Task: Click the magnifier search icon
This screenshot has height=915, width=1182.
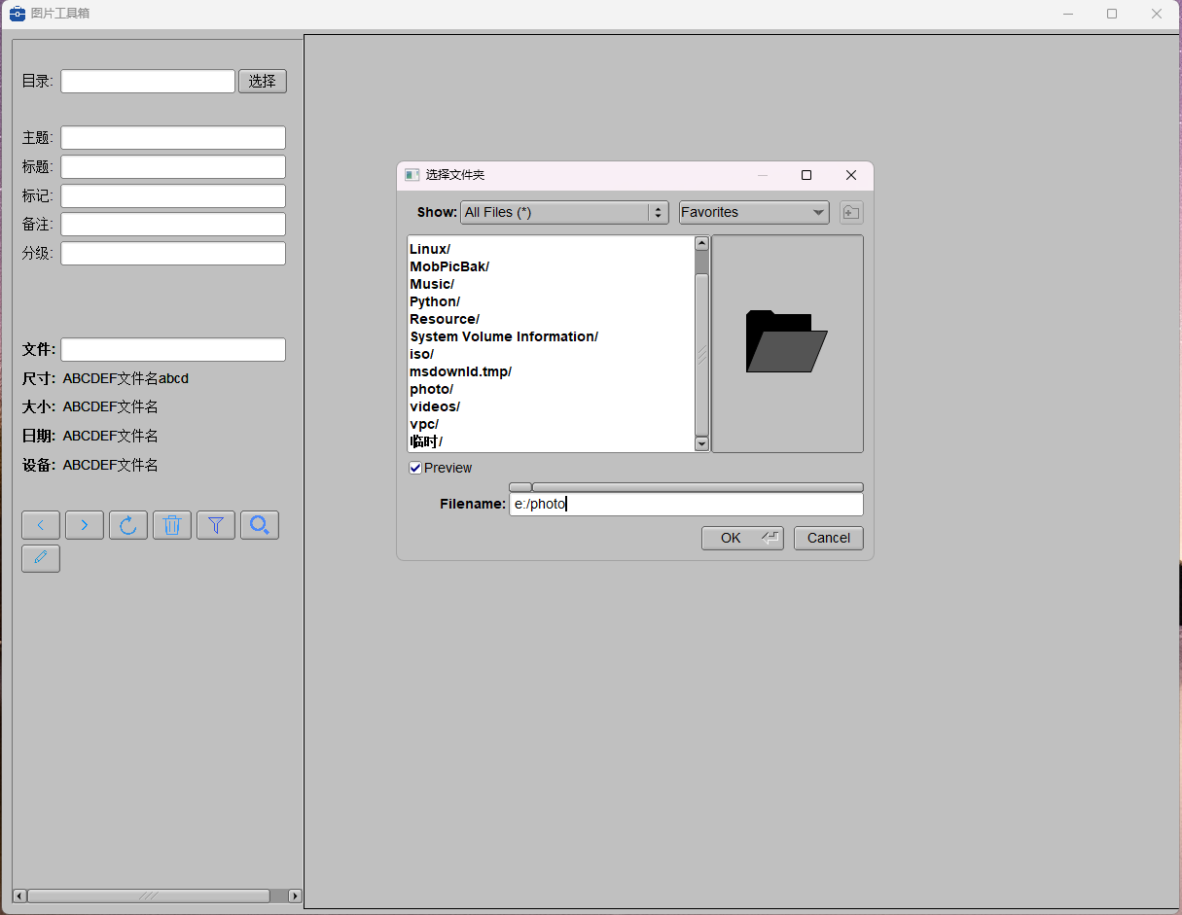Action: point(260,525)
